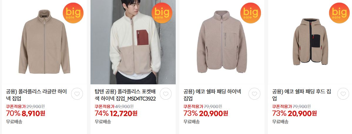This screenshot has height=134, width=352.
Task: Open the hooded sherpa jacket with black pocket image
Action: [x=311, y=42]
